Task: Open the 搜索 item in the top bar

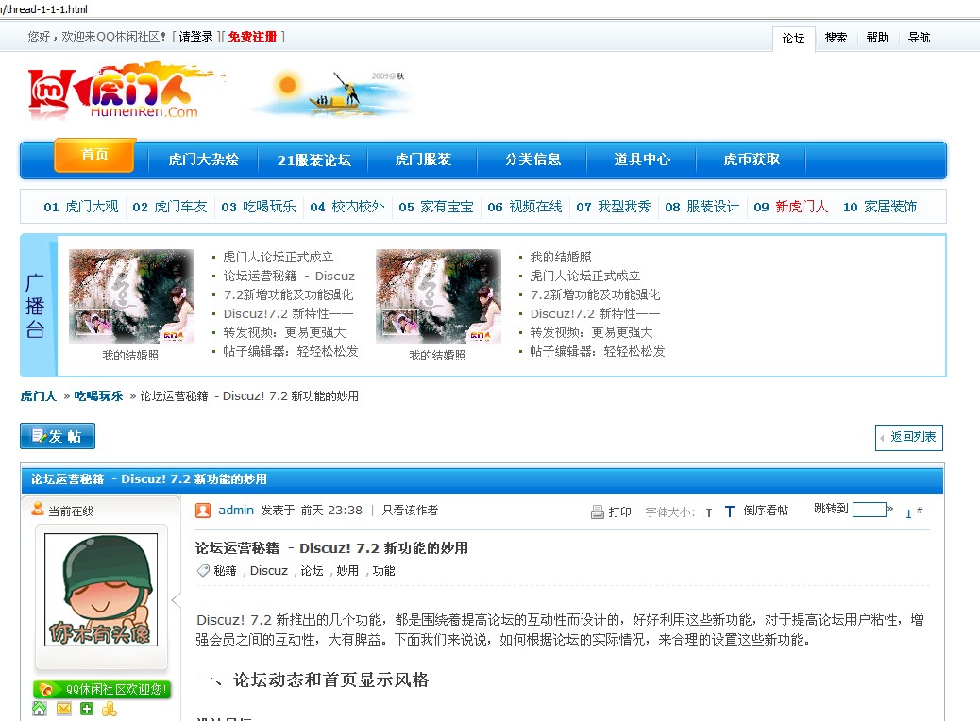Action: (836, 38)
